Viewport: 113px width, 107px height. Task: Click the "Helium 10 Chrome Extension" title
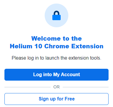point(56,46)
